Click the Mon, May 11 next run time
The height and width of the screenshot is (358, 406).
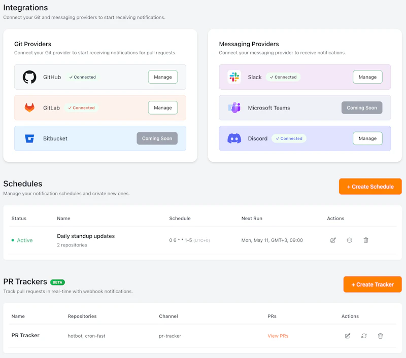(x=272, y=240)
